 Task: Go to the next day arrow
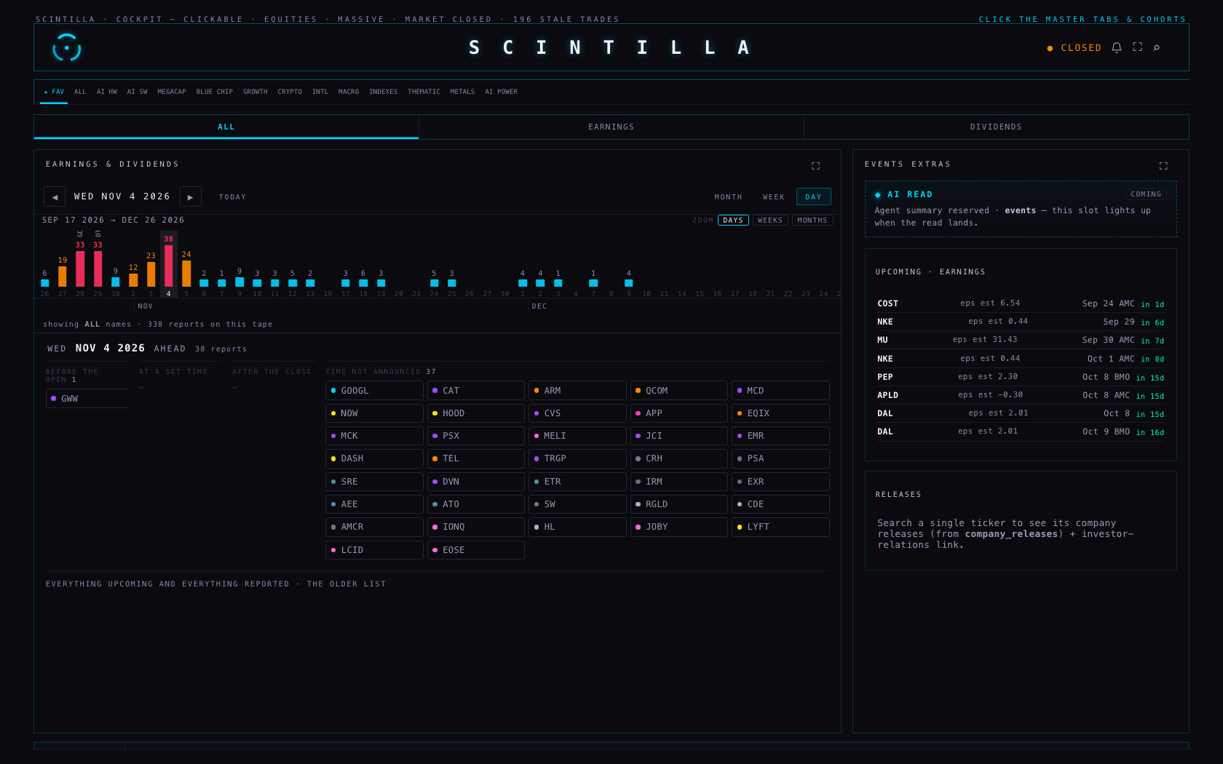tap(190, 196)
